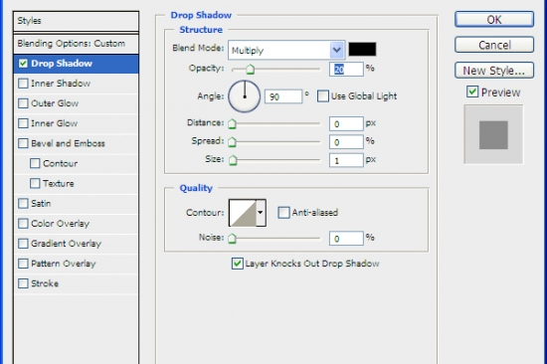Click the angle dial control
Viewport: 547px width, 364px height.
pyautogui.click(x=245, y=96)
